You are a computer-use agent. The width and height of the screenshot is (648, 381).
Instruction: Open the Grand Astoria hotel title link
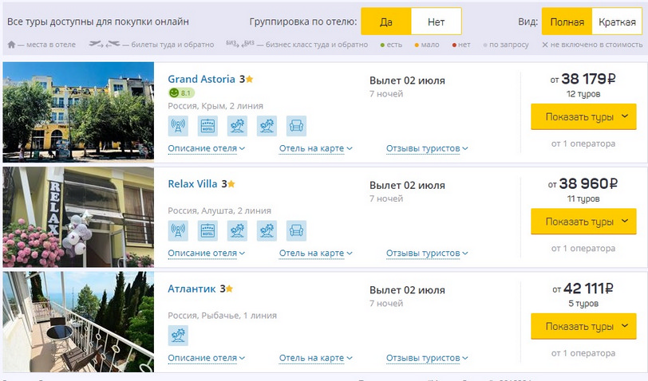[x=202, y=79]
